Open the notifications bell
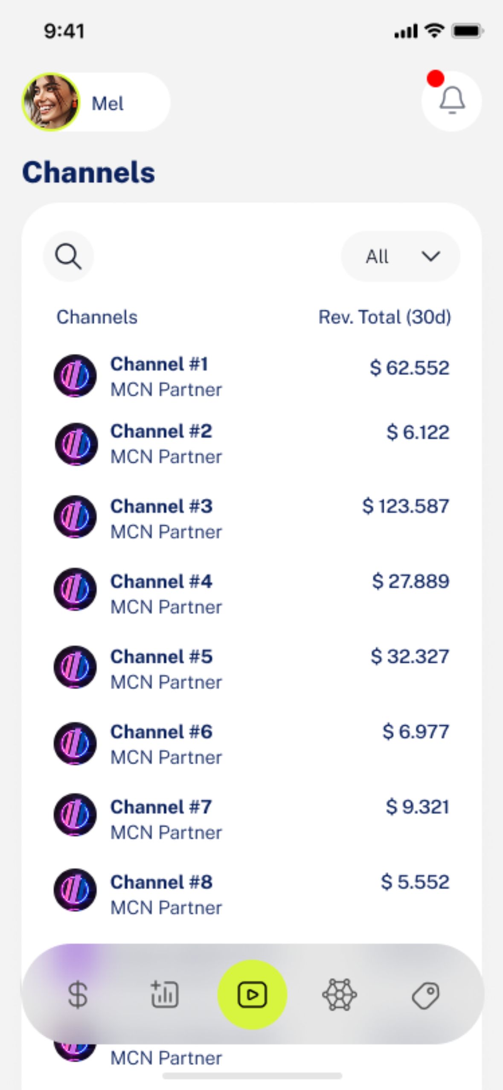Viewport: 503px width, 1090px height. coord(451,101)
